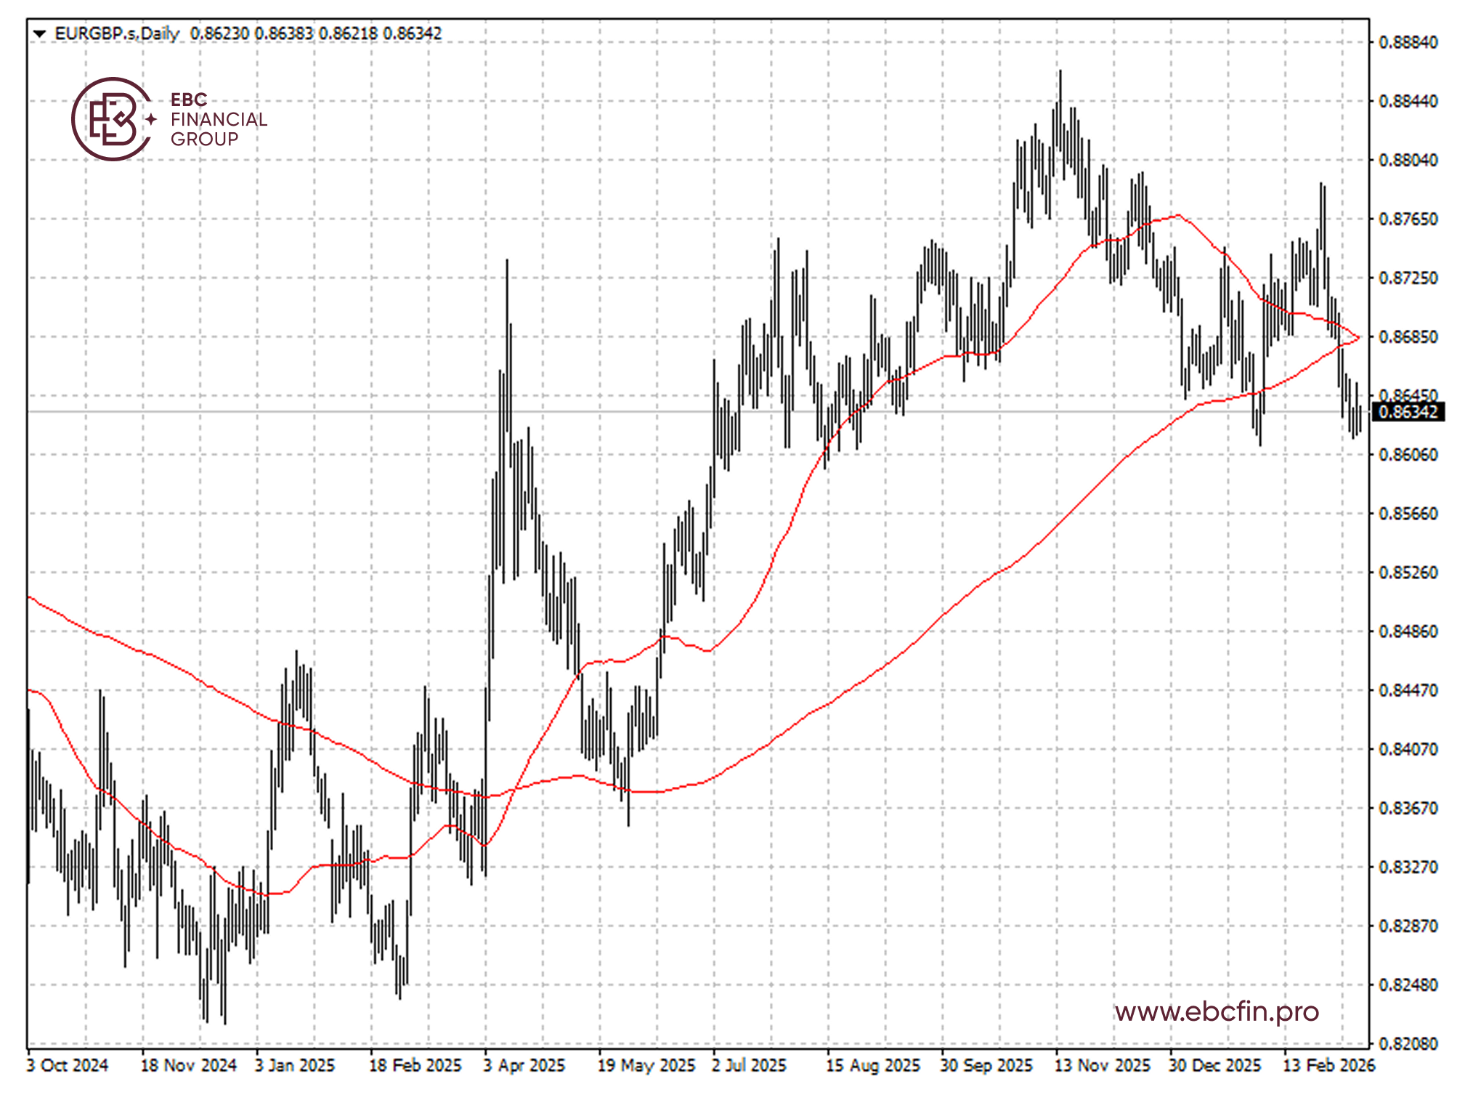
Task: Select the 3 Oct 2024 date label
Action: click(x=68, y=1065)
